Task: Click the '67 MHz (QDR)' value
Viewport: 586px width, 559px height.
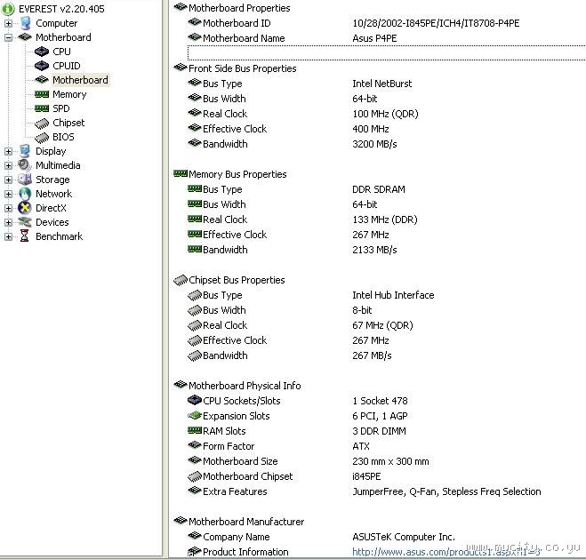Action: click(x=382, y=325)
